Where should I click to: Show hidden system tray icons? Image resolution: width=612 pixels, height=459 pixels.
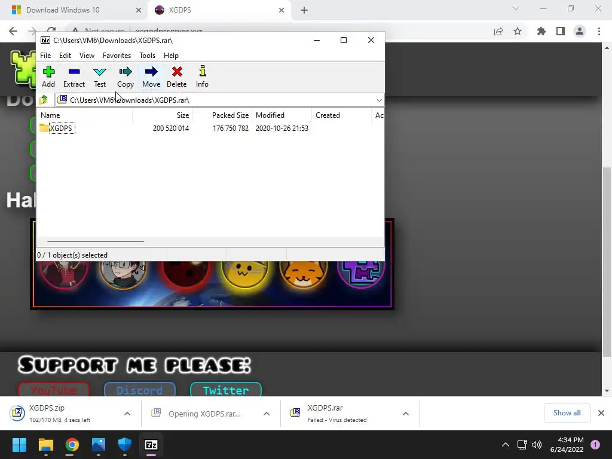506,445
